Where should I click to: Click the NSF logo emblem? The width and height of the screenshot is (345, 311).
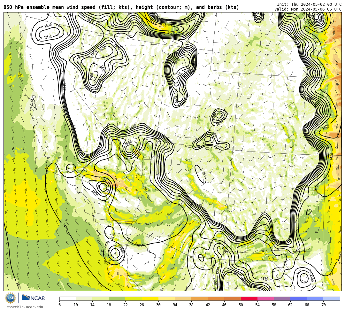(x=10, y=298)
